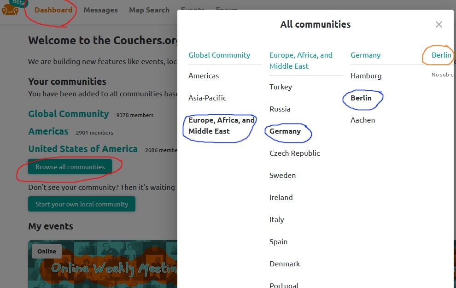Click the "All communities" dialog title
Image resolution: width=456 pixels, height=288 pixels.
coord(316,24)
